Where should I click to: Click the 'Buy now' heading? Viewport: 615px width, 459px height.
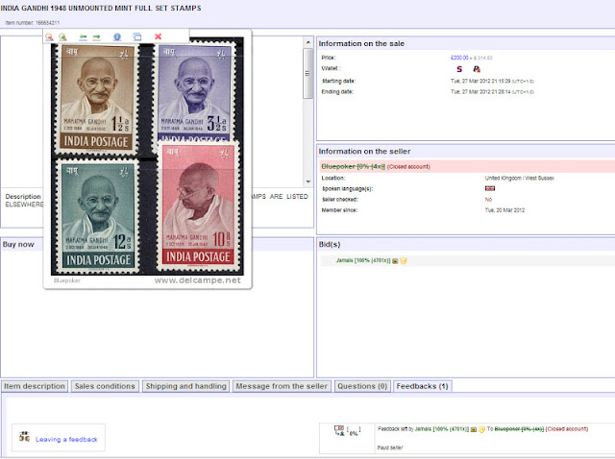coord(18,244)
